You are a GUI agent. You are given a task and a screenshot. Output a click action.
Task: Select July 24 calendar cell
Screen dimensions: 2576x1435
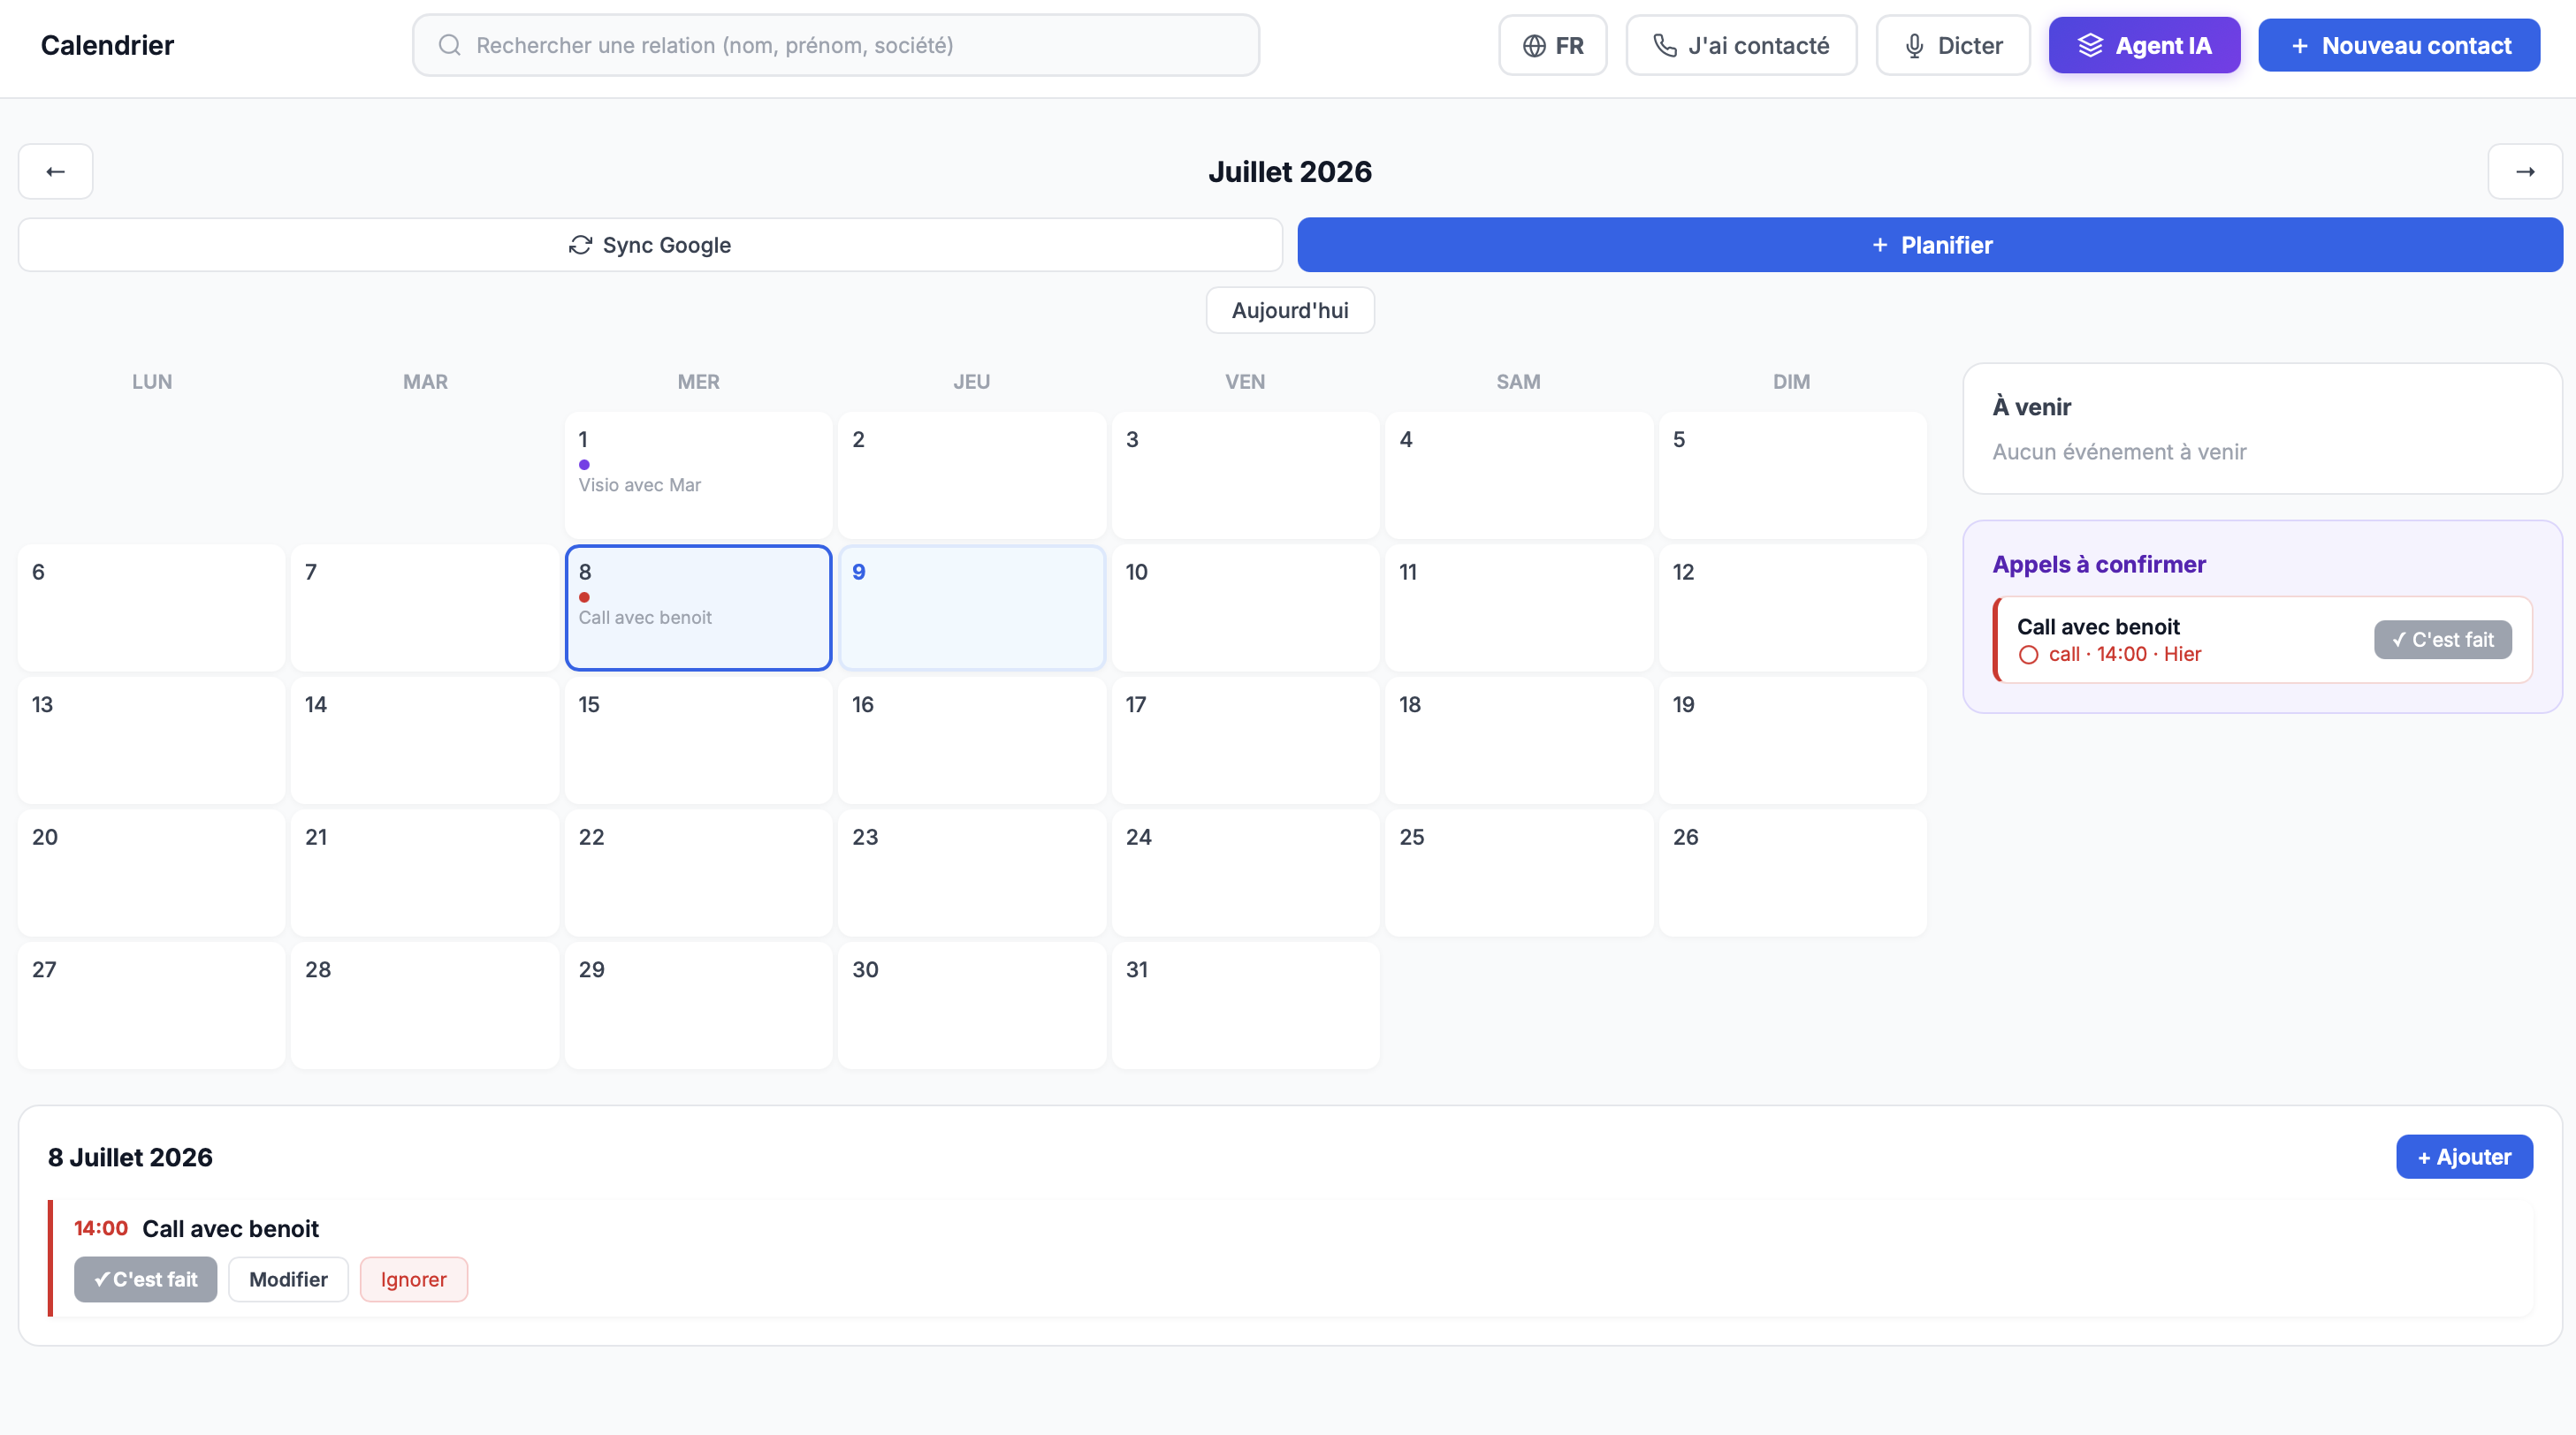[1245, 873]
